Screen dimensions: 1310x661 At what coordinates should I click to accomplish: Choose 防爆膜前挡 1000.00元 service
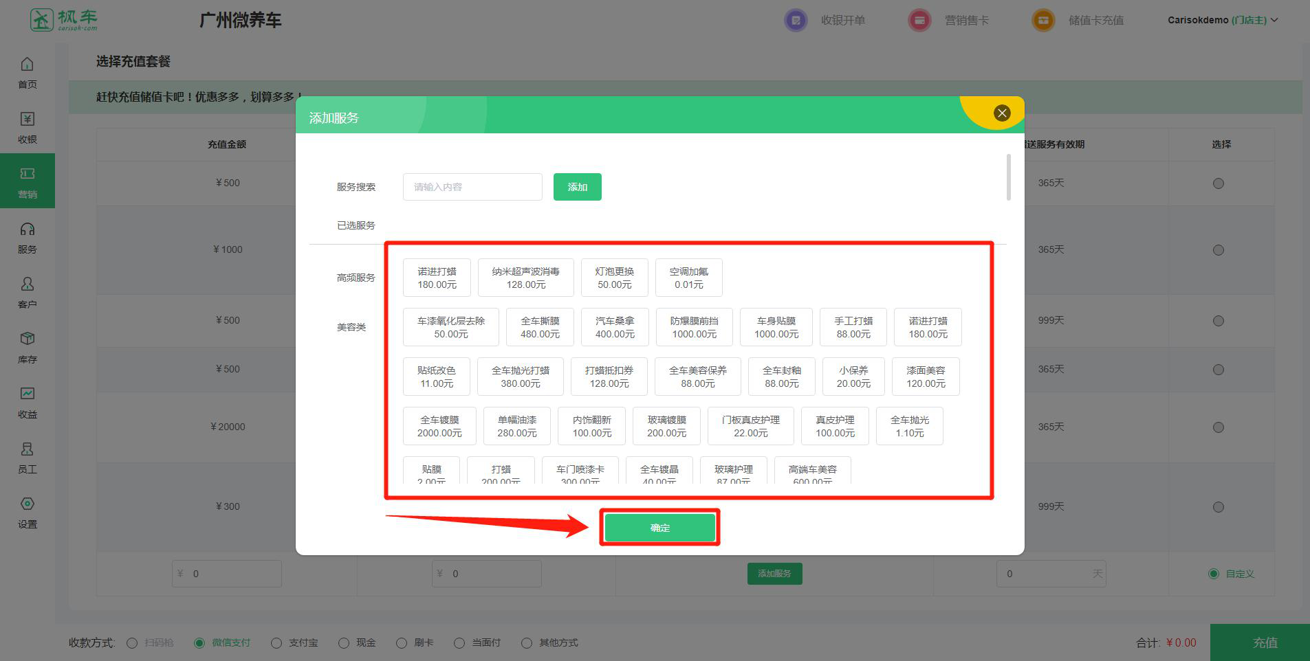pos(695,327)
